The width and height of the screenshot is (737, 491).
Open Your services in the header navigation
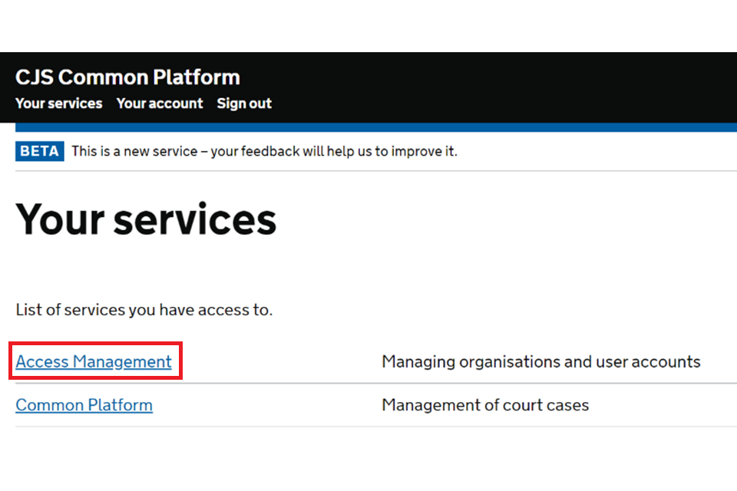pyautogui.click(x=58, y=104)
